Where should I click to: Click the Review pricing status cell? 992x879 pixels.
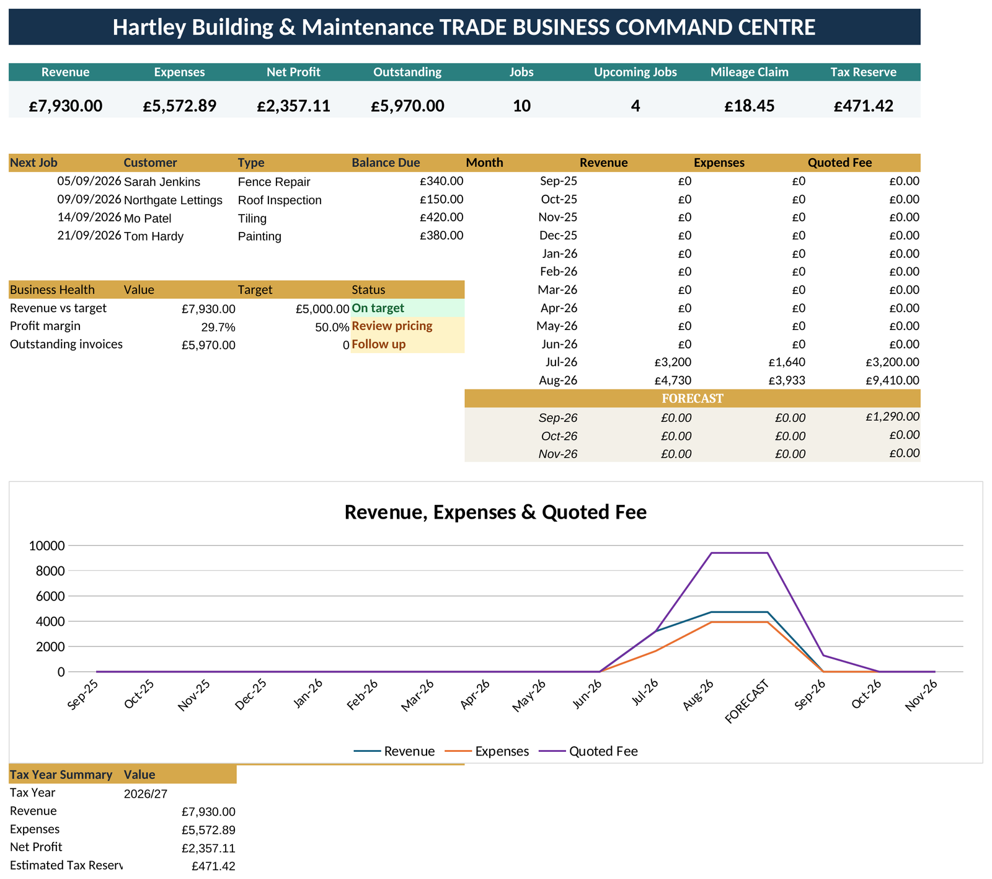407,326
